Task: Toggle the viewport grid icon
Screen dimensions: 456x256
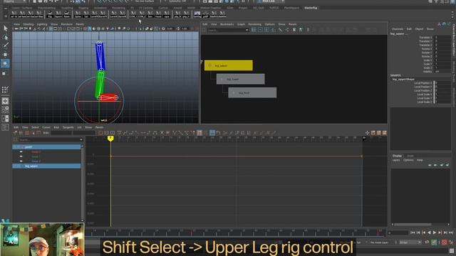Action: pos(51,28)
